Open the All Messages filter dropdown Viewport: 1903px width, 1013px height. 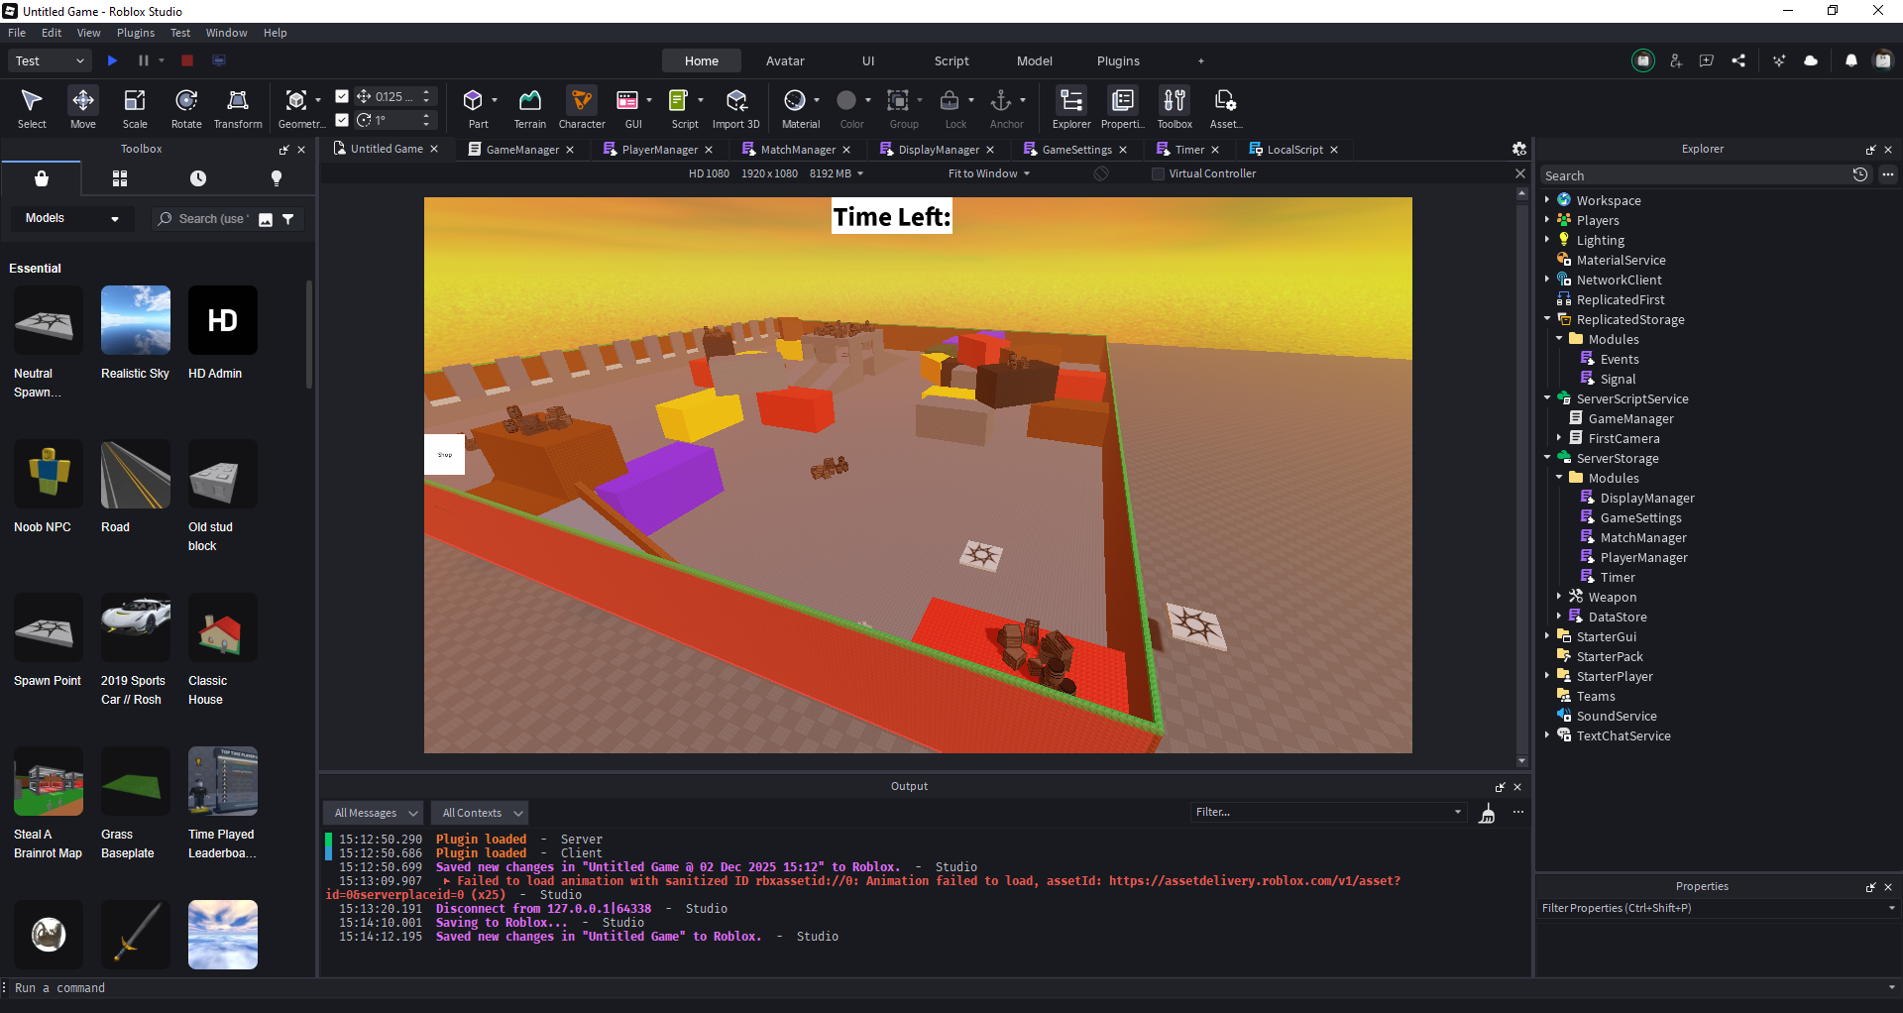pyautogui.click(x=374, y=813)
